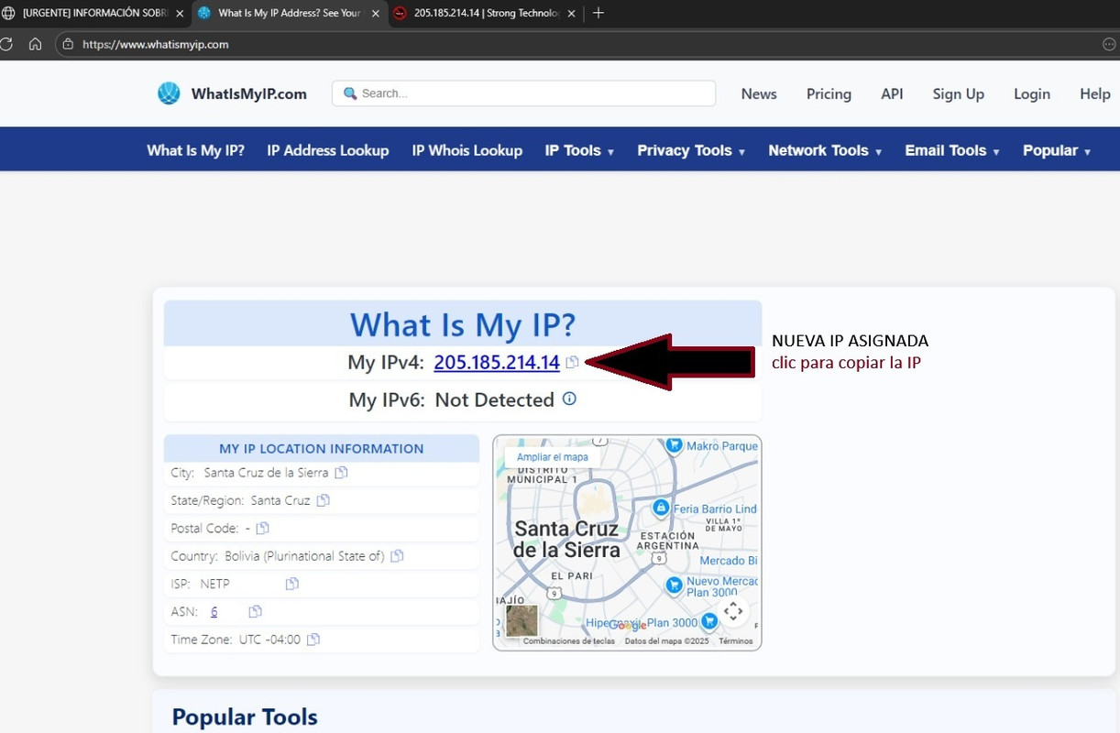The image size is (1120, 733).
Task: Copy the Postal Code value
Action: point(262,528)
